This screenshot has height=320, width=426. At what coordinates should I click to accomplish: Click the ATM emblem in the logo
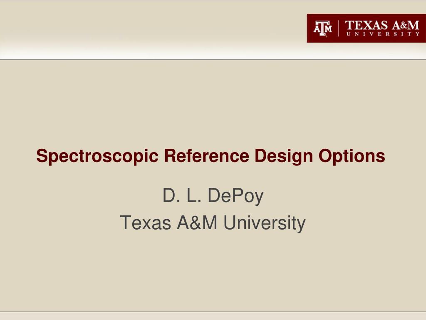322,28
